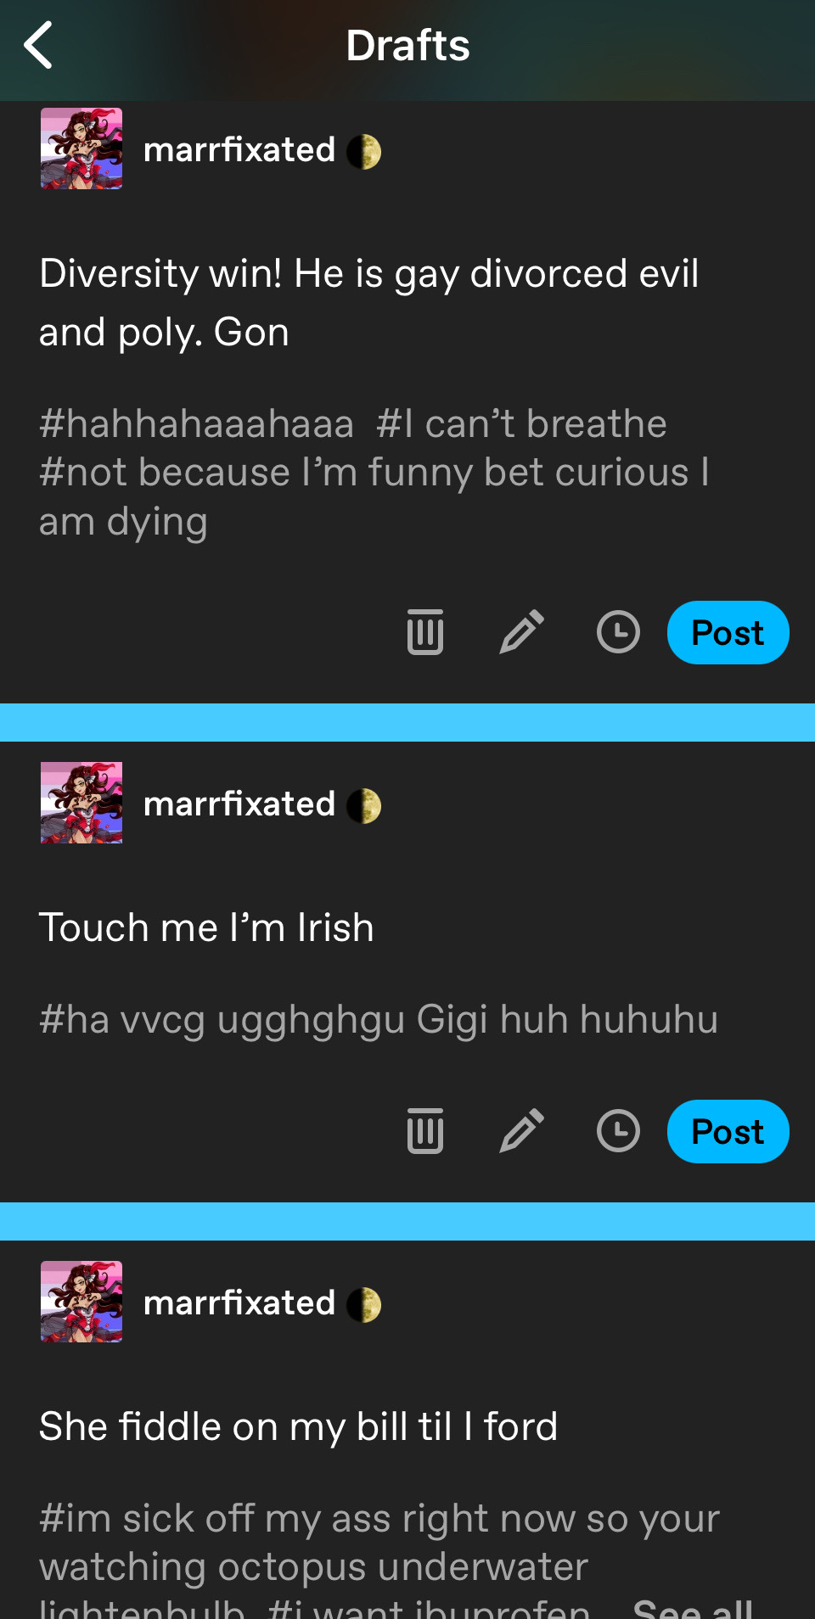815x1619 pixels.
Task: Expand tags with "See all"
Action: pos(693,1608)
